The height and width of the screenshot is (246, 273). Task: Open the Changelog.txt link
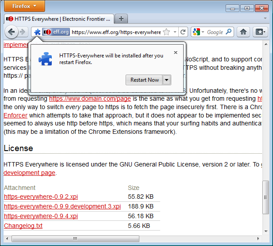[23, 226]
